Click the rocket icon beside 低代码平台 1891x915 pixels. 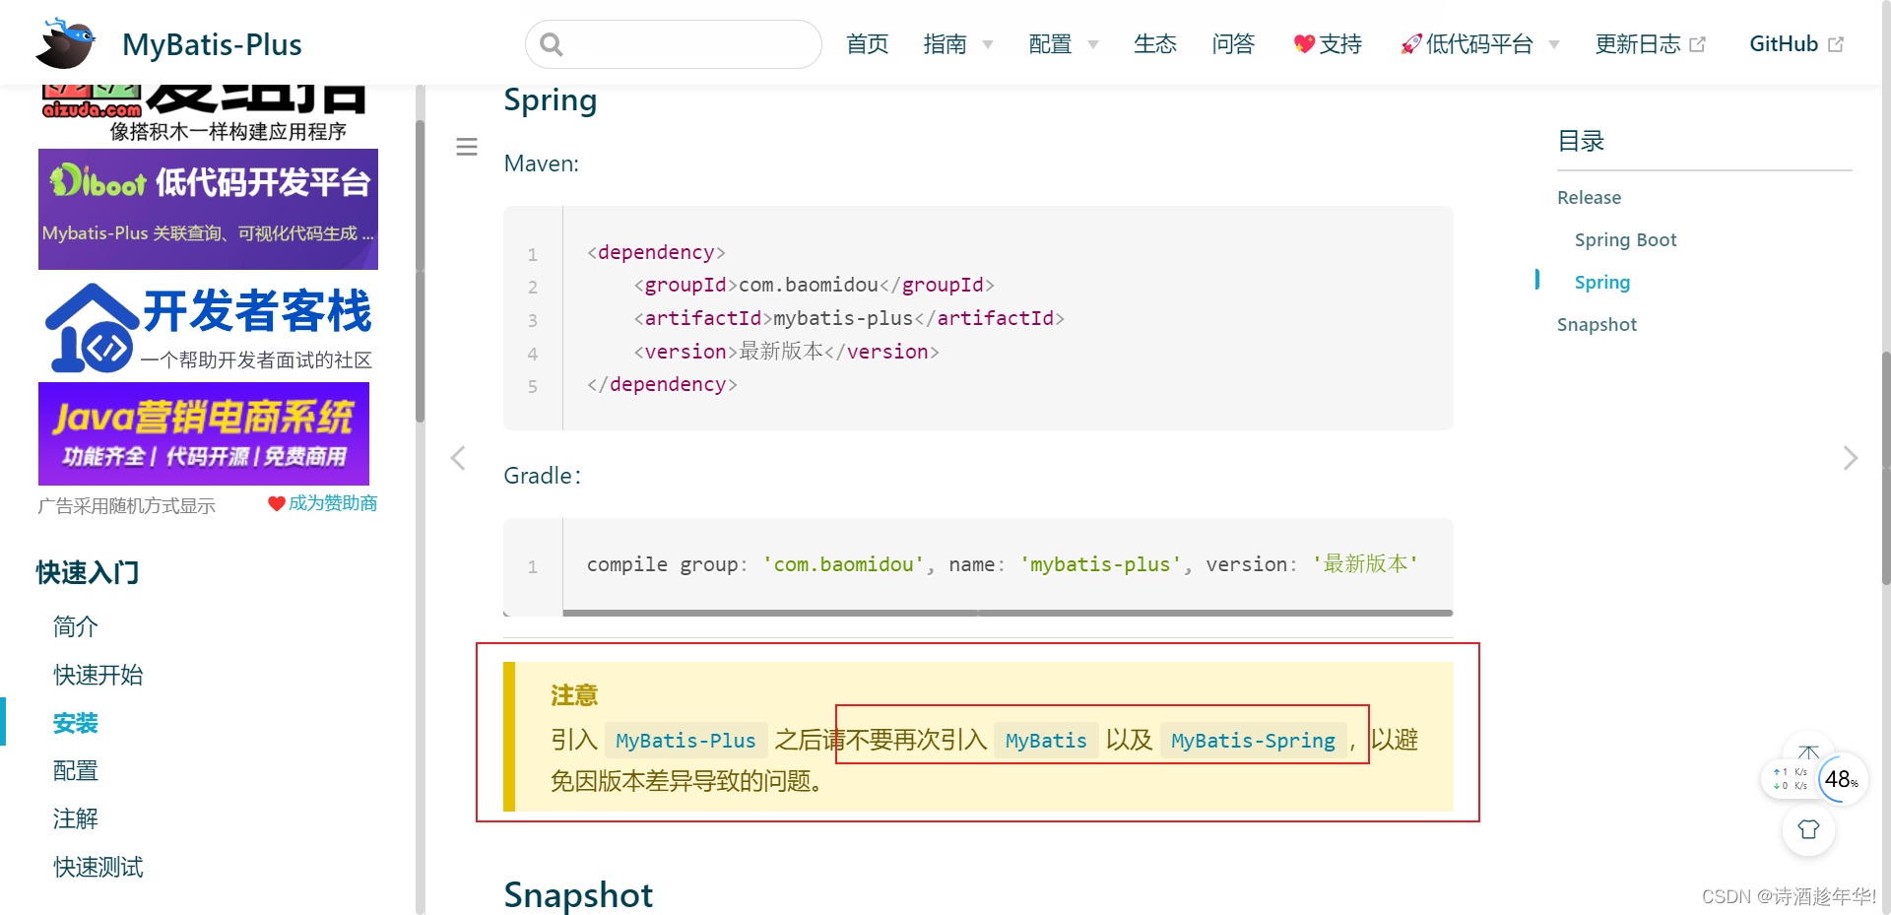1411,44
